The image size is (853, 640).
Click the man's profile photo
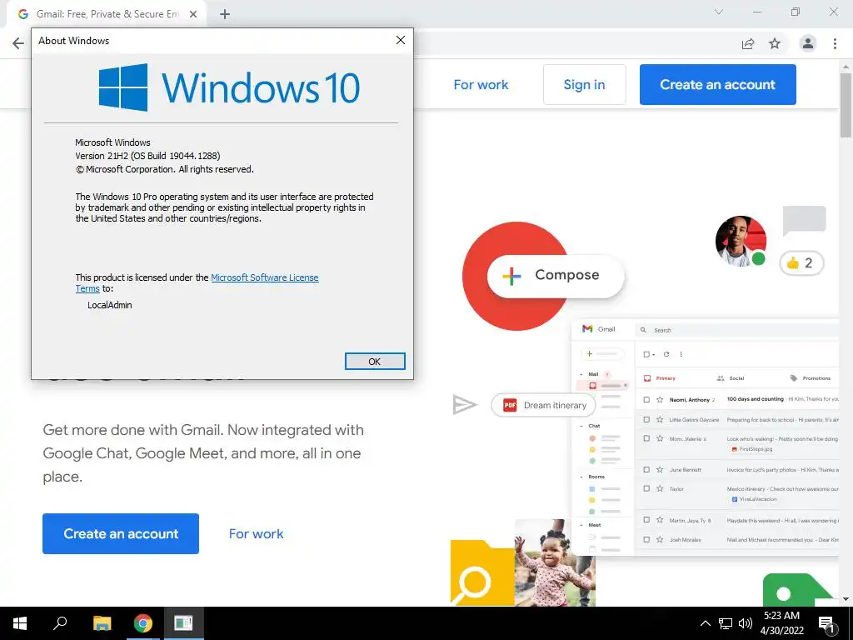point(741,241)
